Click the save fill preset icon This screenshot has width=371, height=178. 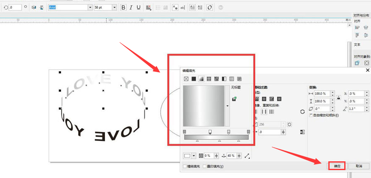[234, 99]
